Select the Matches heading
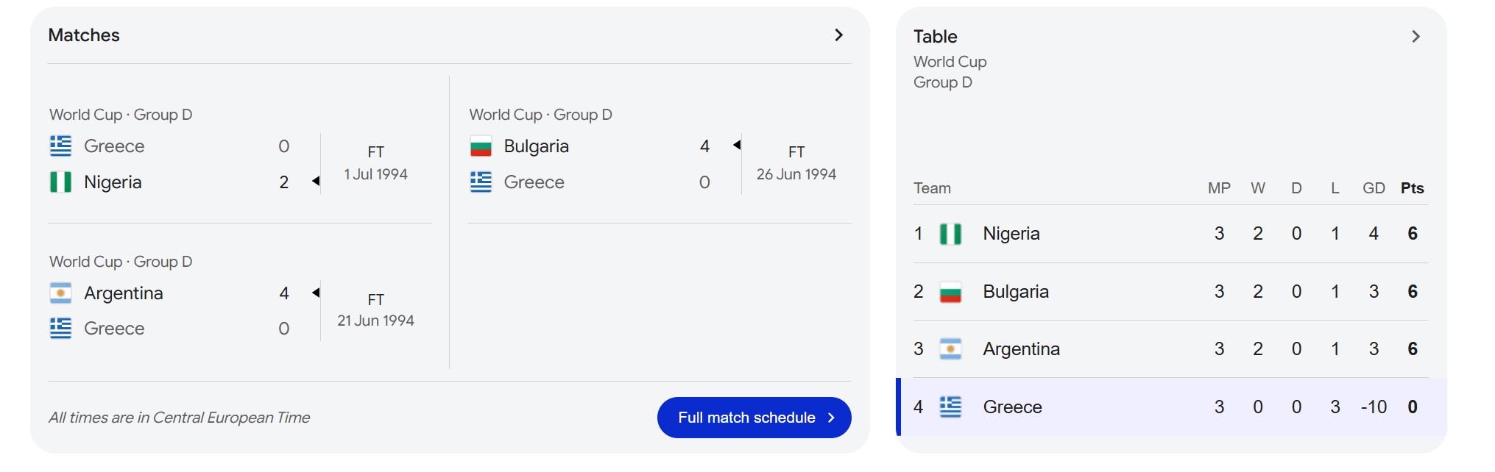Image resolution: width=1495 pixels, height=472 pixels. click(x=84, y=35)
